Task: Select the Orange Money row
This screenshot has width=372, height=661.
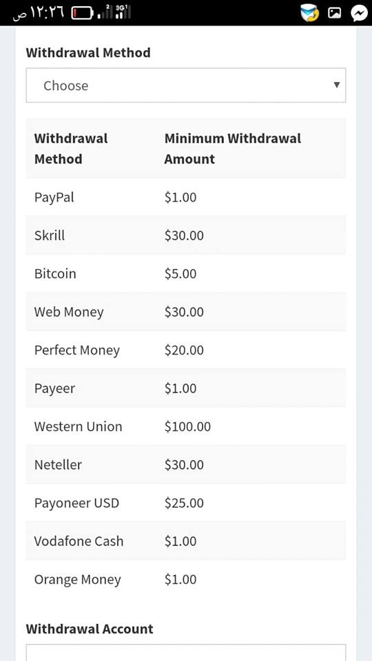Action: point(186,579)
